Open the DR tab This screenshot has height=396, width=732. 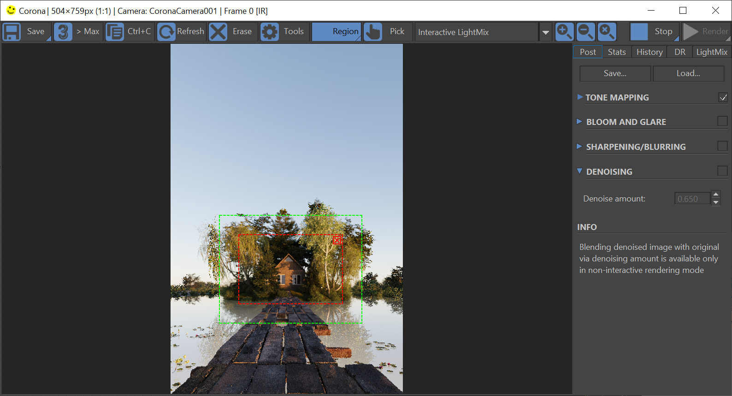click(x=680, y=52)
